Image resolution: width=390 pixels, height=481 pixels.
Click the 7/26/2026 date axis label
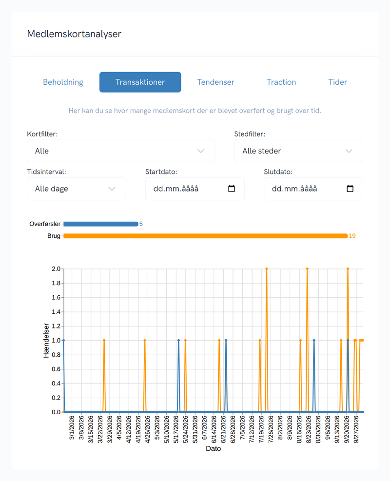pos(271,429)
